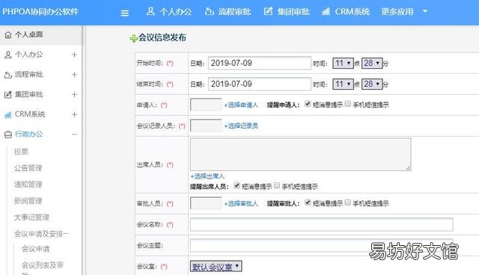The image size is (479, 275).
Task: Click the +选择出席人 link
Action: [207, 176]
